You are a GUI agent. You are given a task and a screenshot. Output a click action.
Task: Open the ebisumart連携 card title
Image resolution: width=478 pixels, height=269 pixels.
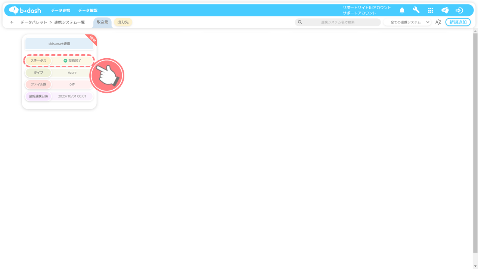pos(59,44)
